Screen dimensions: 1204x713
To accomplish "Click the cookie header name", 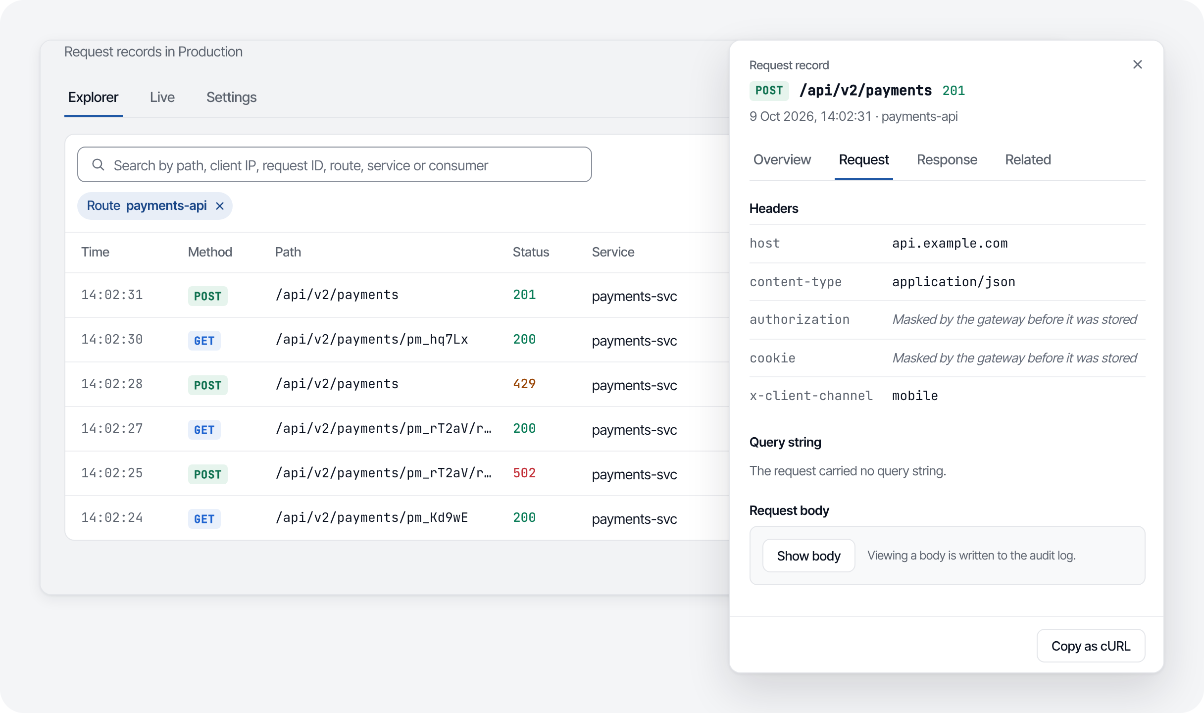I will [x=772, y=358].
